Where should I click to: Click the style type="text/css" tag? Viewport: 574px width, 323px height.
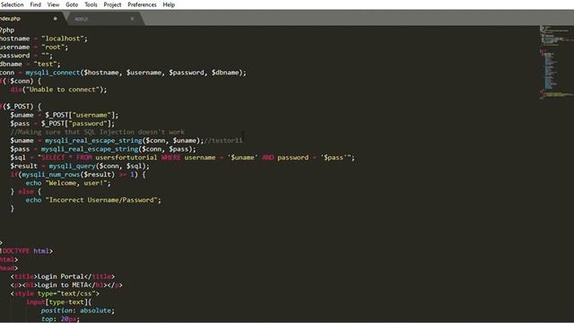click(55, 293)
